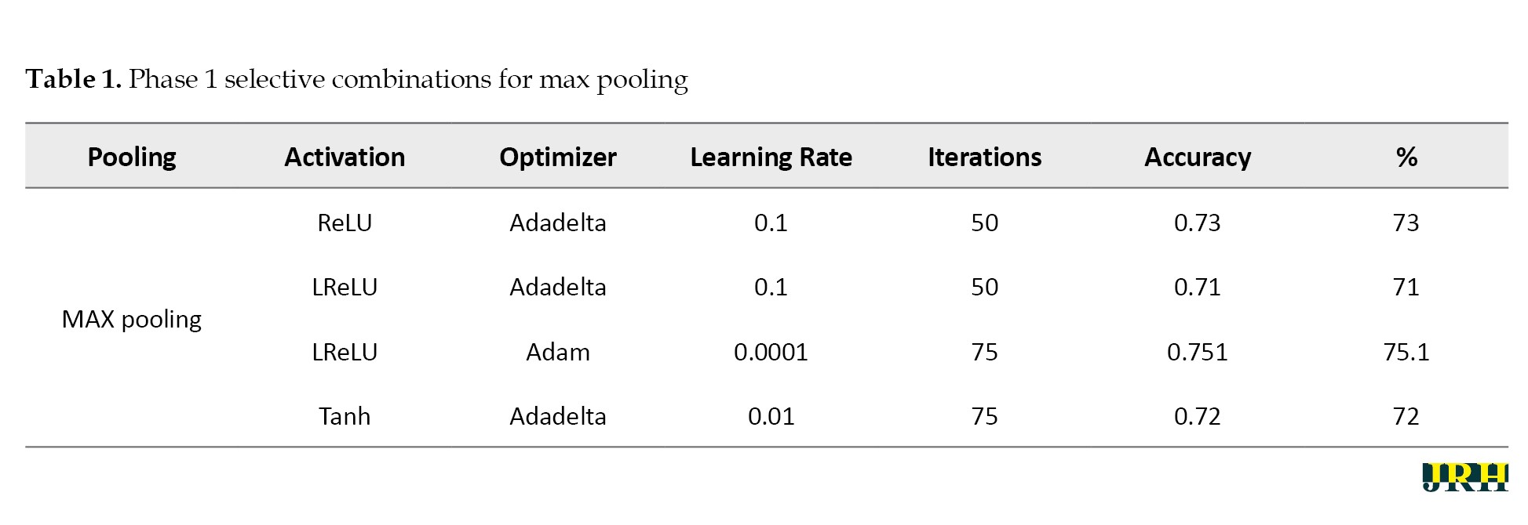Select the 75.1 percent value
This screenshot has width=1528, height=525.
coord(1406,353)
